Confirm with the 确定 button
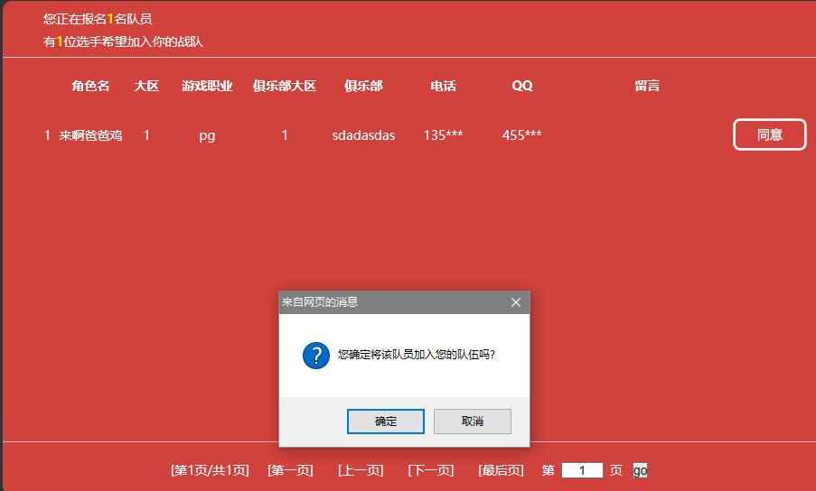816x491 pixels. point(386,421)
